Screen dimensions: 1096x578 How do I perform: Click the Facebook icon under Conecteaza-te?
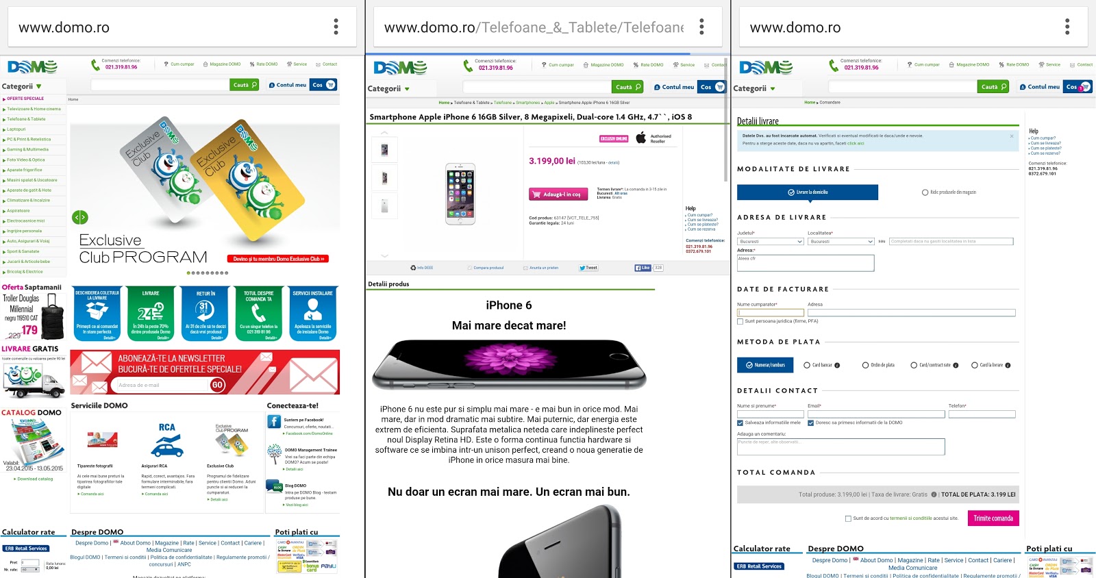tap(274, 421)
